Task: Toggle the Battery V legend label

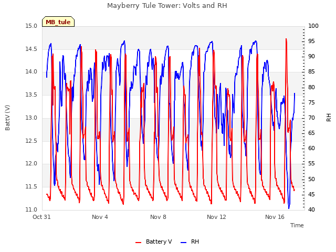Action: point(159,241)
